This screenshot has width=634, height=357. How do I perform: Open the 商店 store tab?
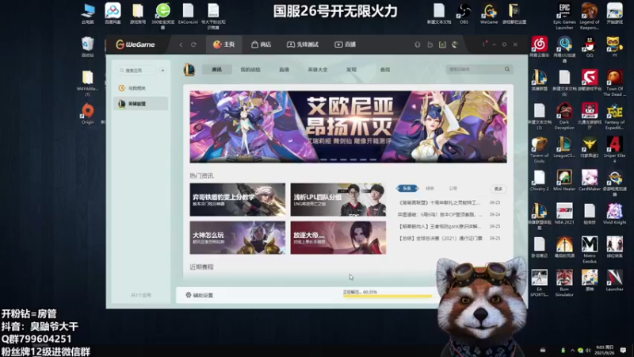click(261, 44)
